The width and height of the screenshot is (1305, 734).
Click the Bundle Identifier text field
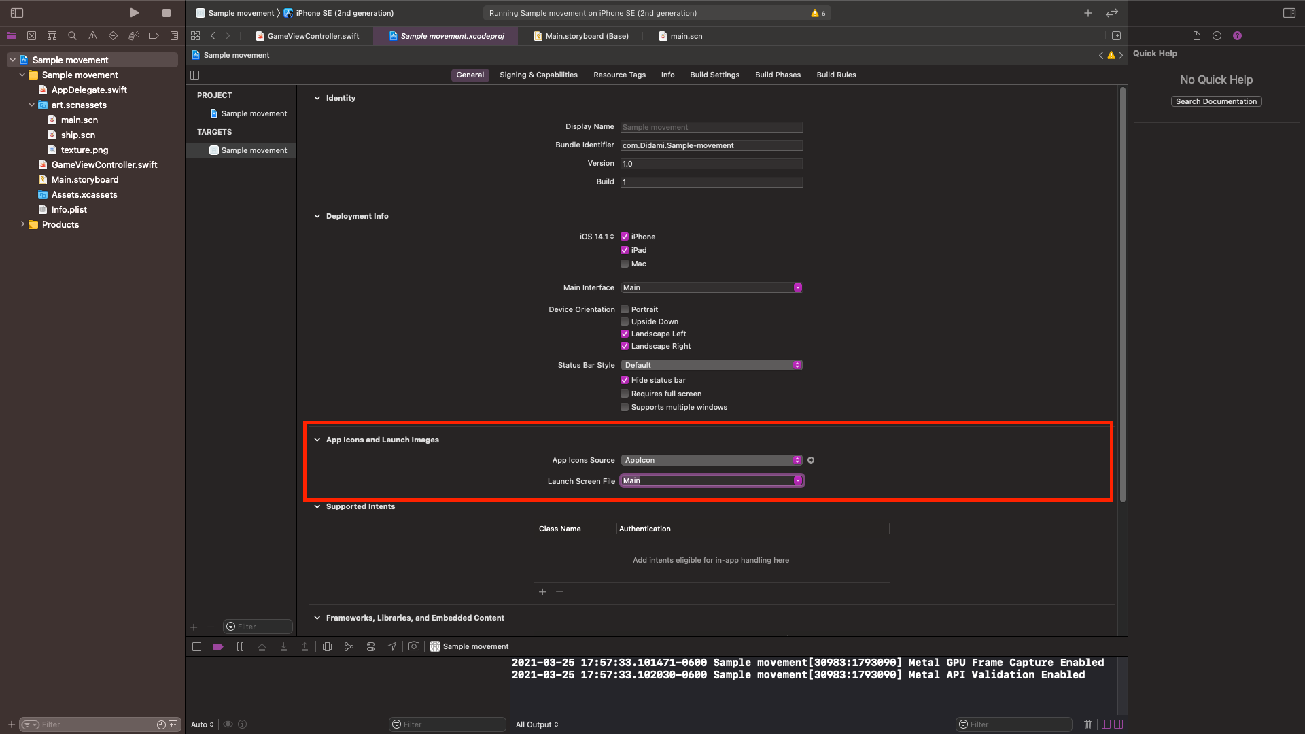point(711,145)
